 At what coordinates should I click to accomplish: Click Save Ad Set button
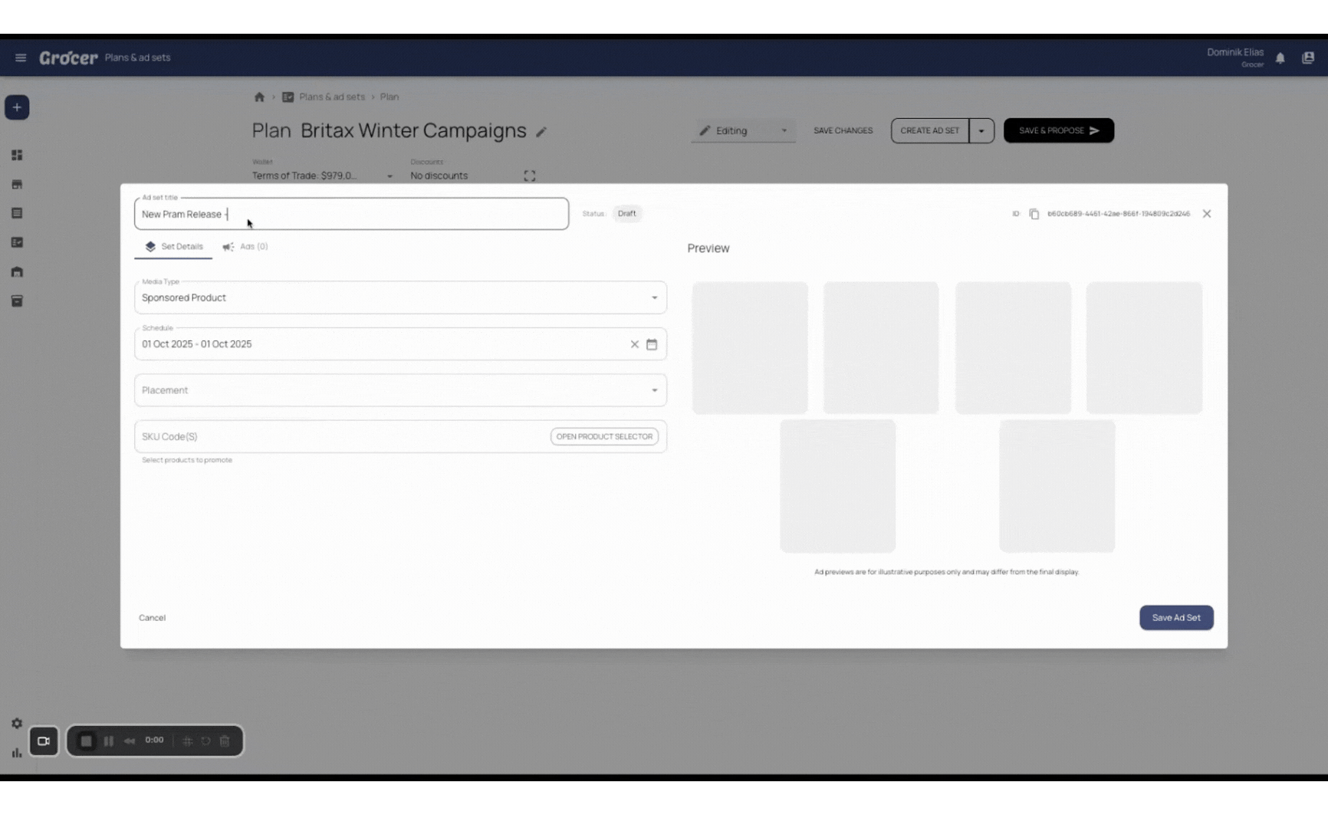(1176, 618)
